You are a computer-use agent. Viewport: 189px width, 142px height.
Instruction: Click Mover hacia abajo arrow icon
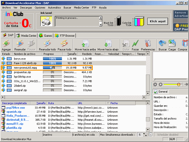pyautogui.click(x=108, y=44)
